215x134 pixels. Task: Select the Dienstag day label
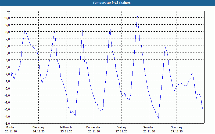pyautogui.click(x=38, y=128)
